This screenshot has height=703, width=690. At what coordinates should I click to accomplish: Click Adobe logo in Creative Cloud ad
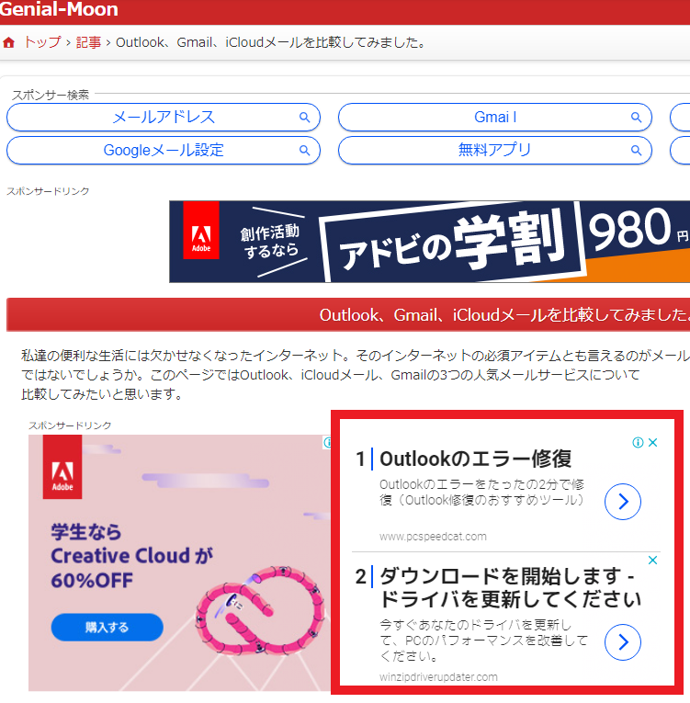(x=62, y=467)
